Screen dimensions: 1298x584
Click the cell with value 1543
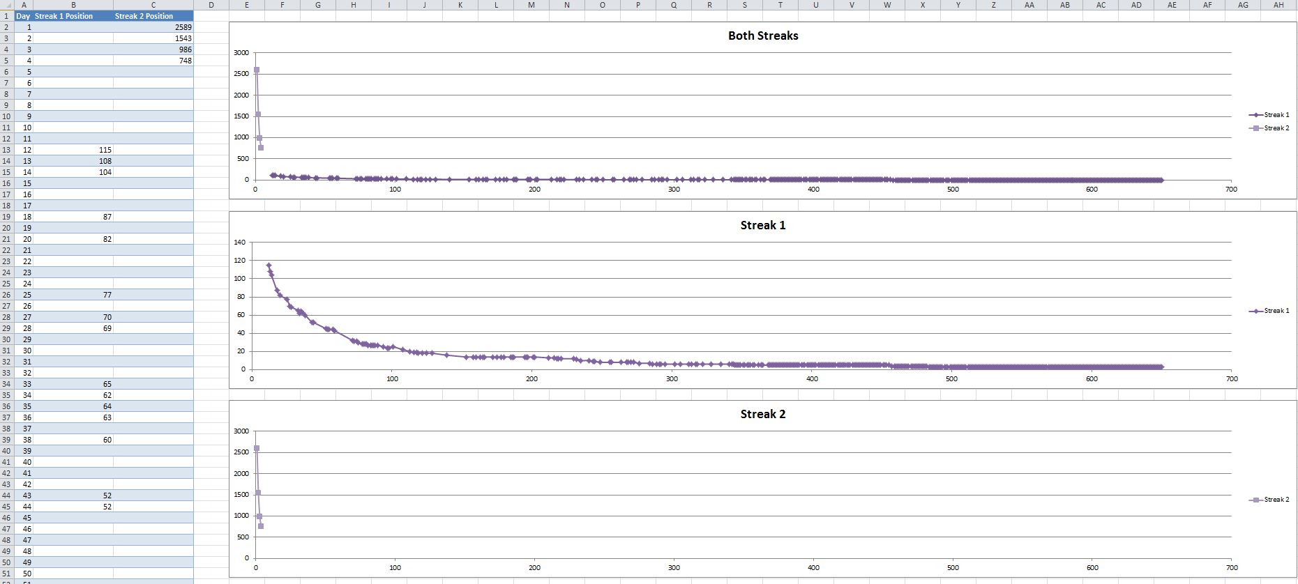153,38
